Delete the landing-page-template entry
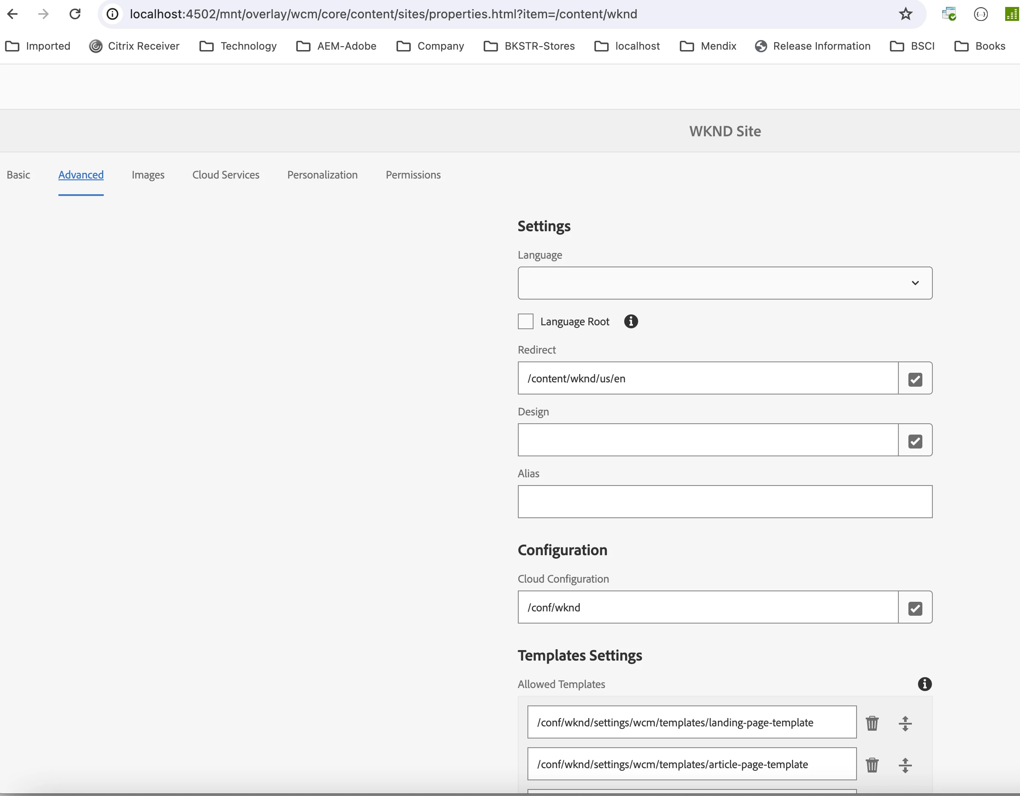 872,723
